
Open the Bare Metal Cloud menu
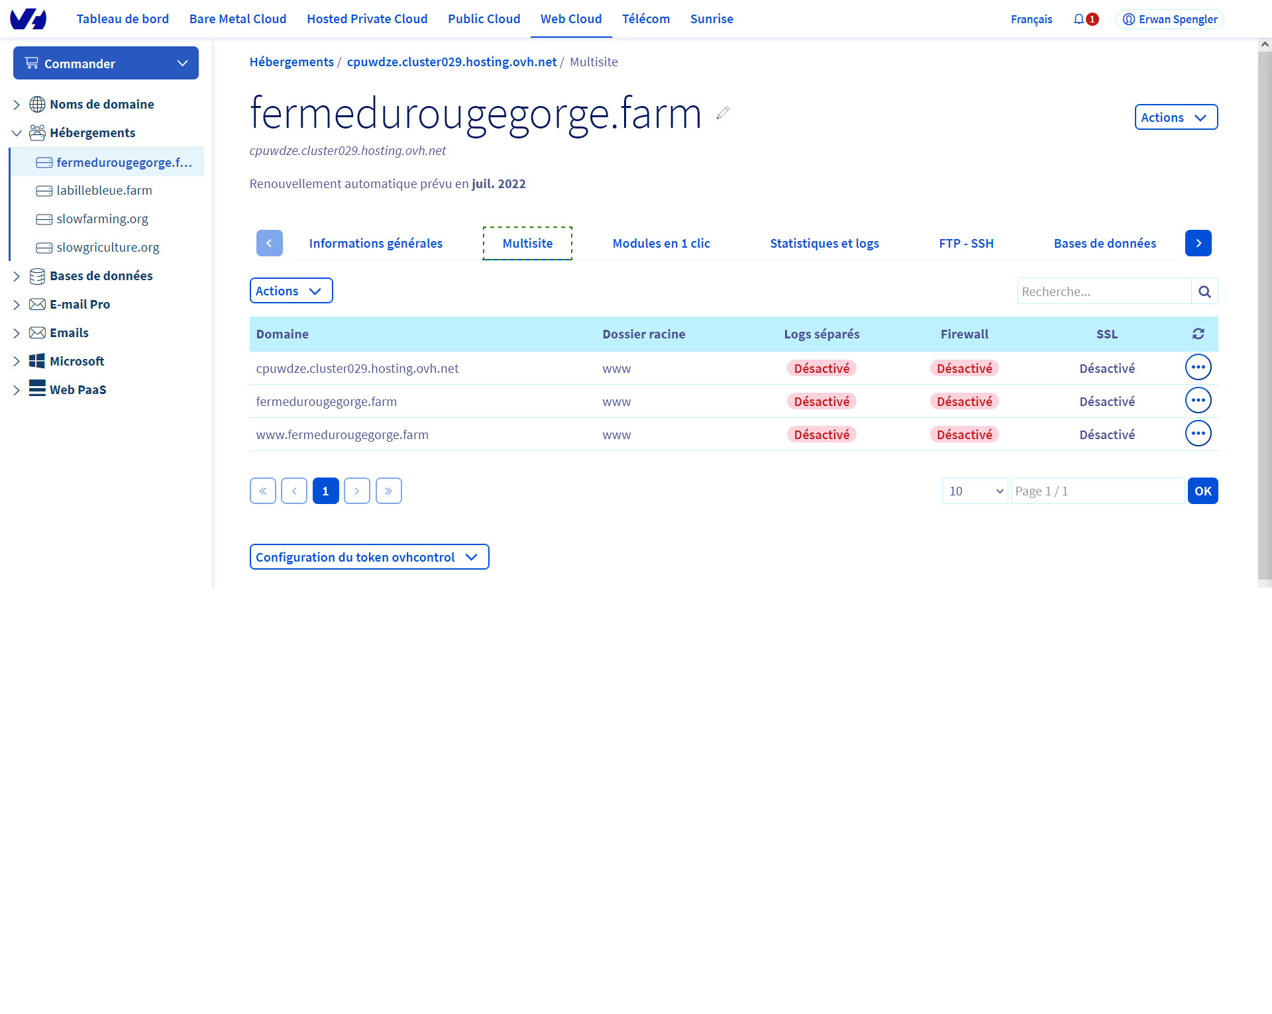238,19
